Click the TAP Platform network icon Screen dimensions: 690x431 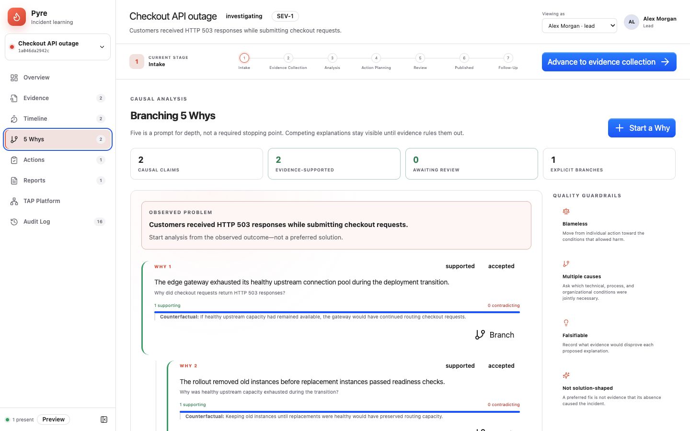tap(14, 201)
